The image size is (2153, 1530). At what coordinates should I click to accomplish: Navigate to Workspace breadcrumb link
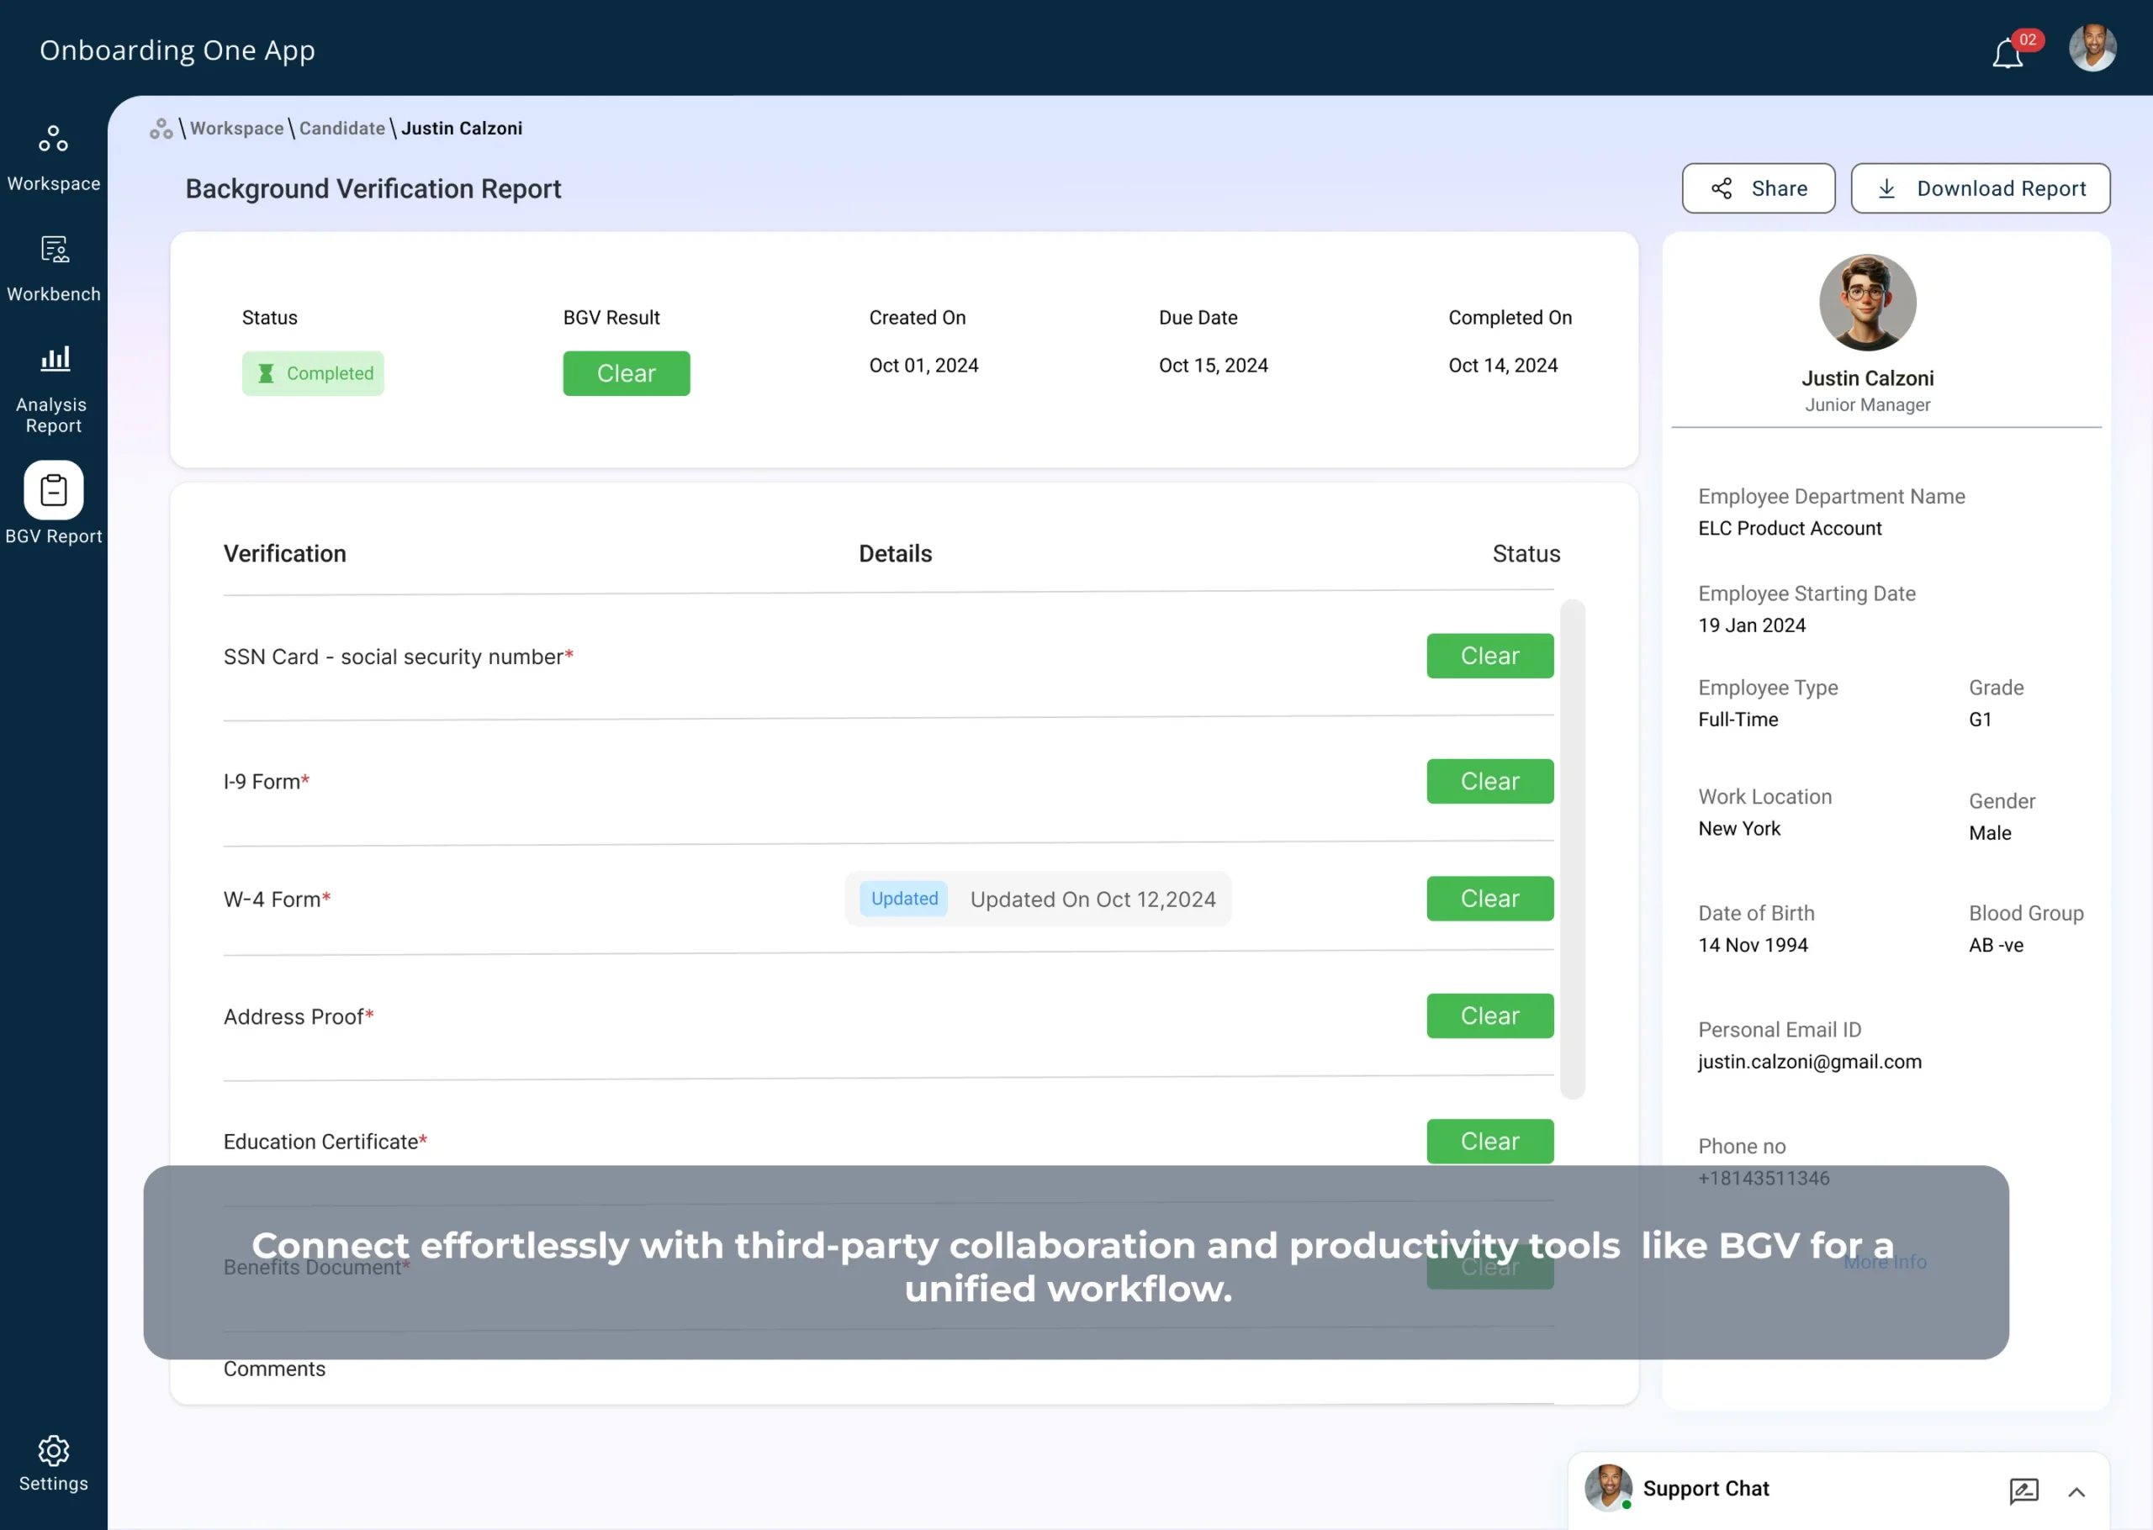[236, 128]
